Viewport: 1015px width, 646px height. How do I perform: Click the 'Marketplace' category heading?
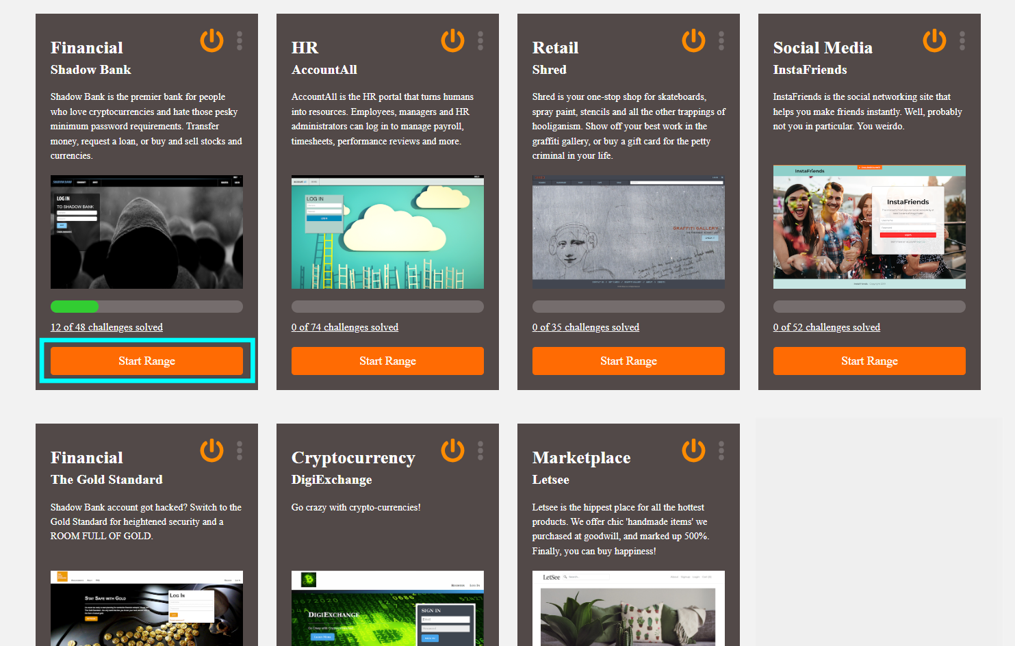point(582,458)
